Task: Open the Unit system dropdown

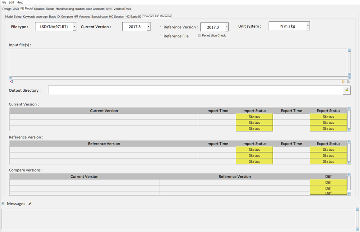Action: (307, 26)
